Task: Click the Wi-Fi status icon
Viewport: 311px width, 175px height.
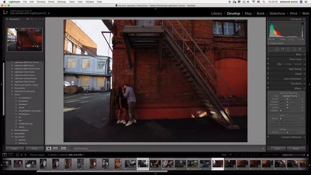Action: 254,2
